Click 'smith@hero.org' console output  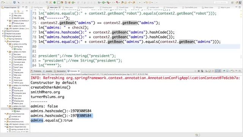click(x=45, y=92)
